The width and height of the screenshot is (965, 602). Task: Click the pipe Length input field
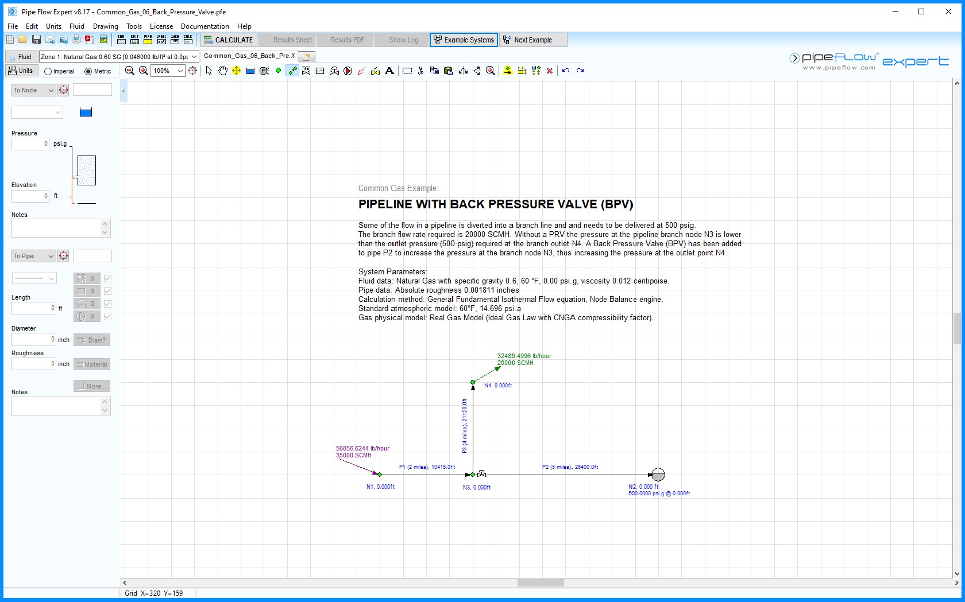(34, 308)
